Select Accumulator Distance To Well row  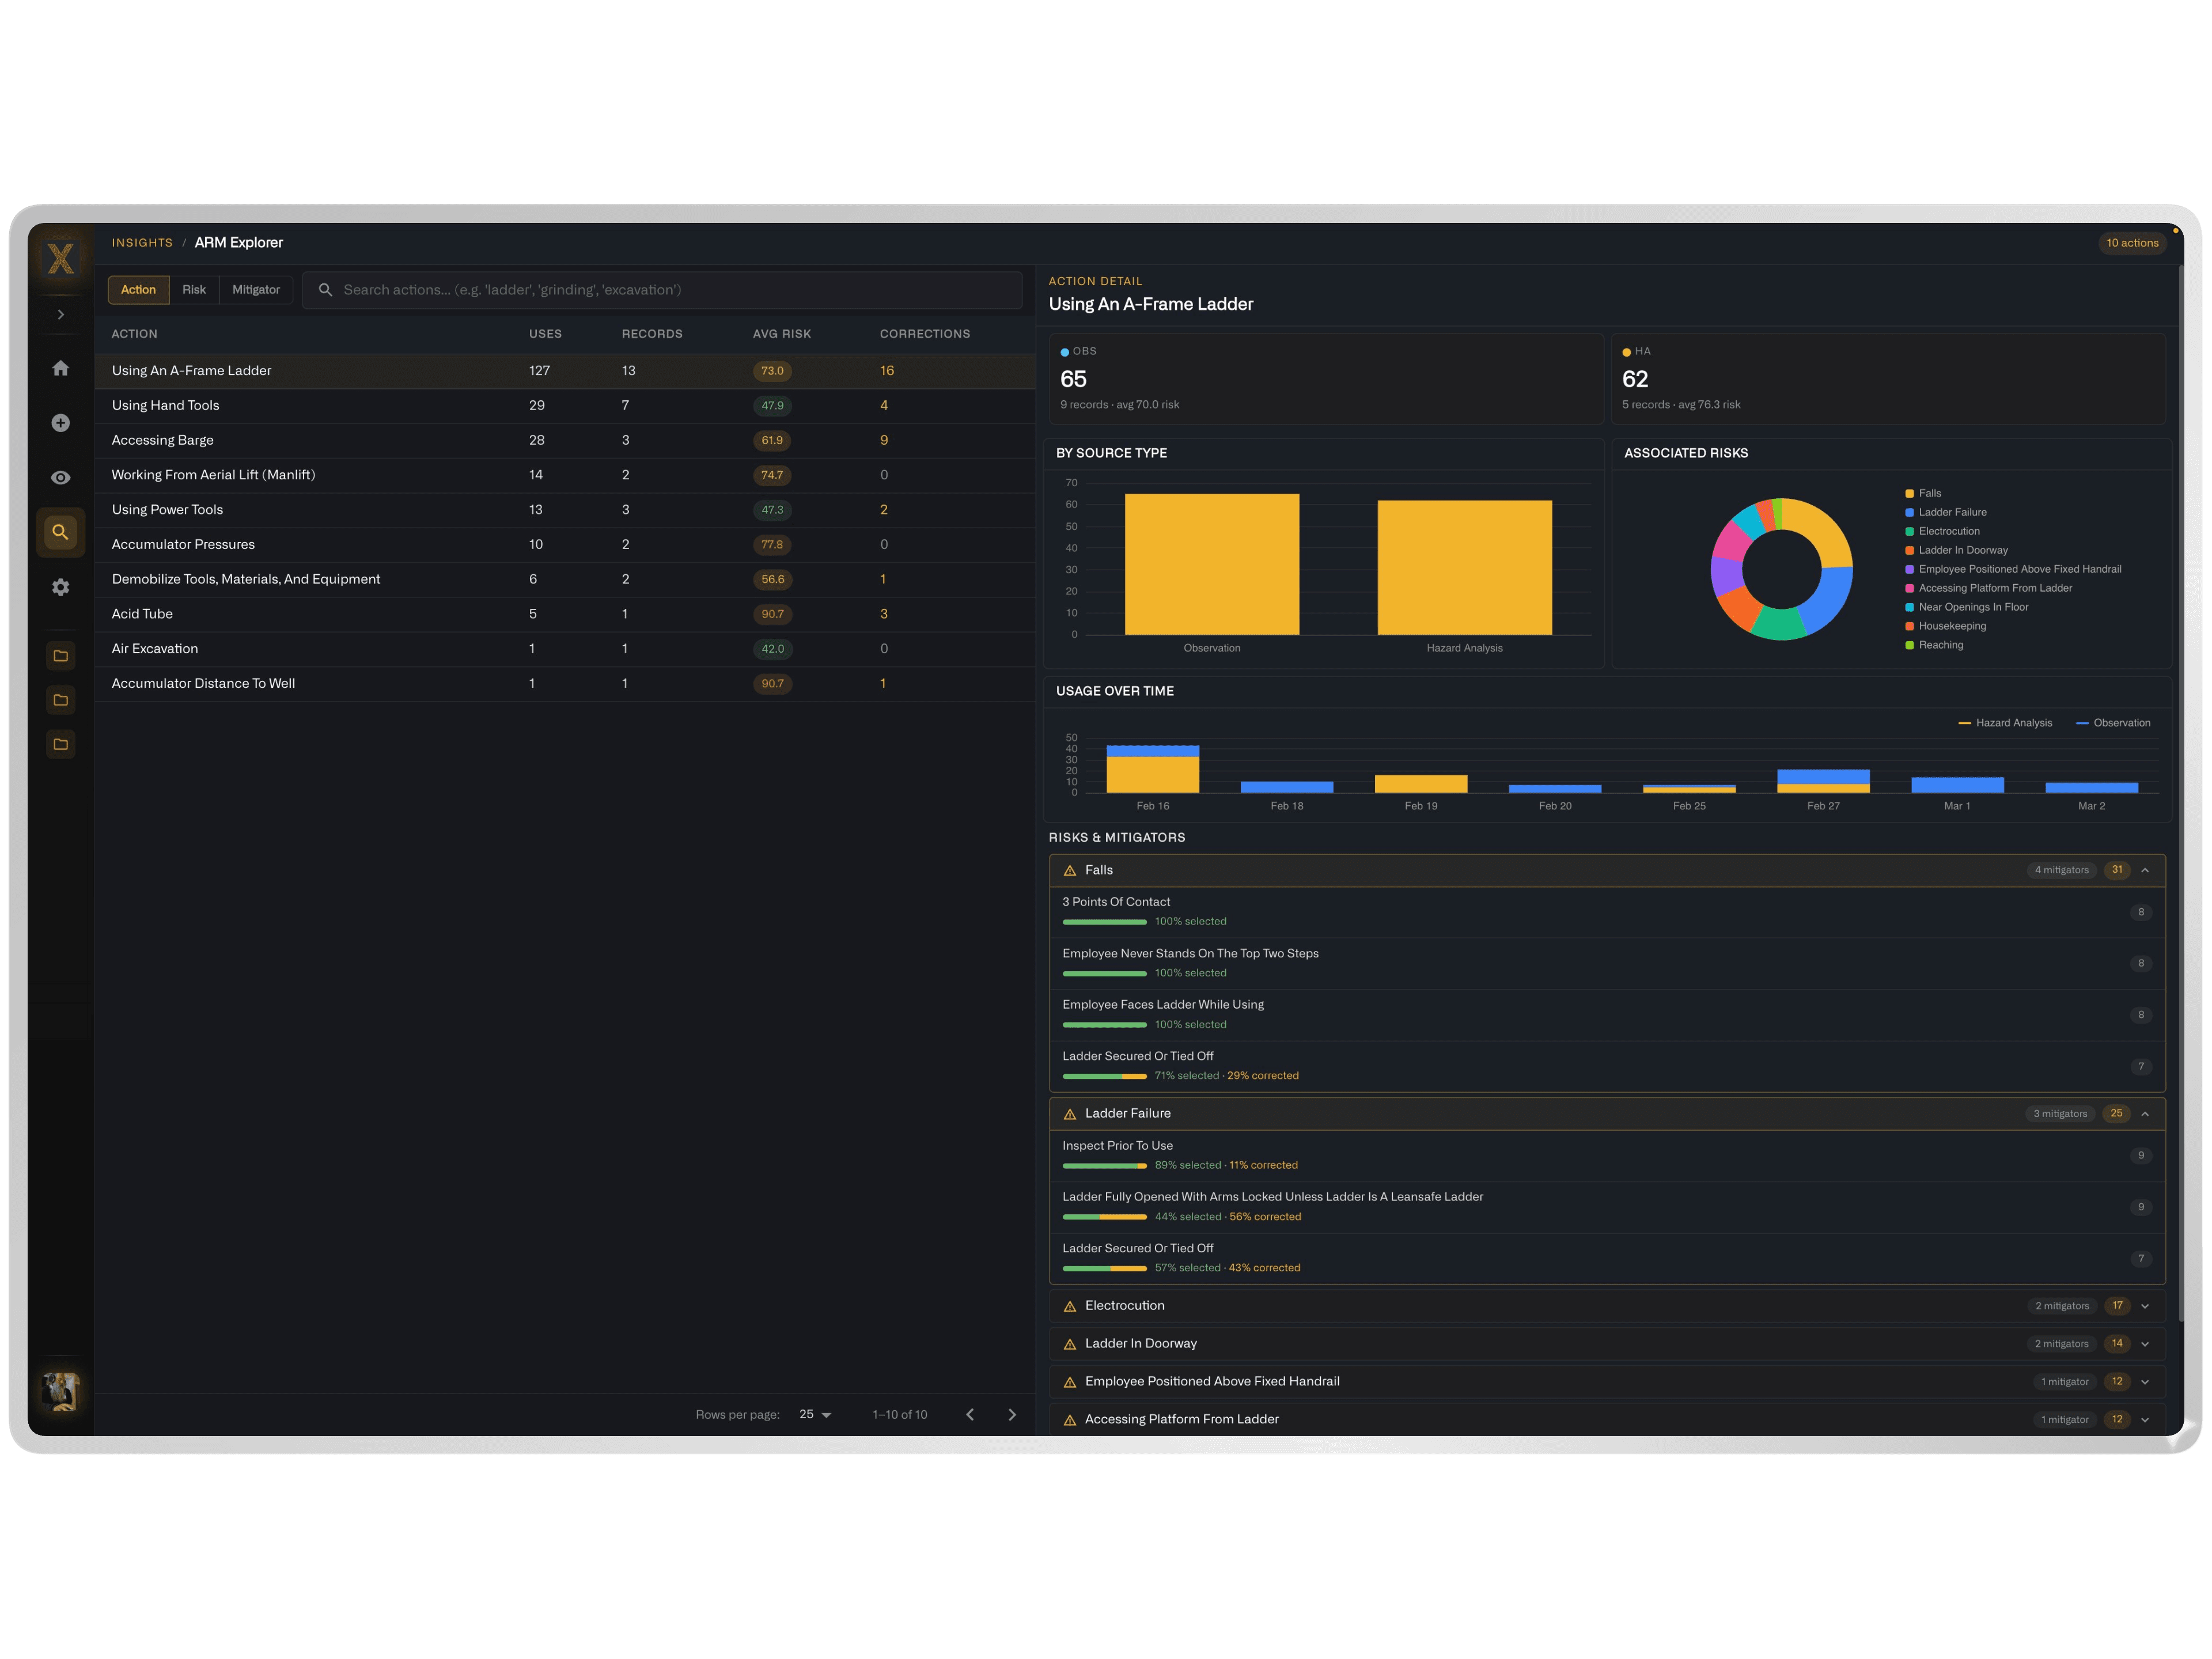(x=565, y=684)
